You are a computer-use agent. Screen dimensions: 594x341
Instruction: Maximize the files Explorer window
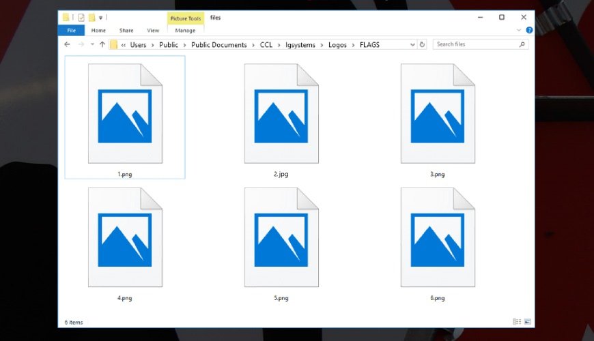tap(502, 18)
